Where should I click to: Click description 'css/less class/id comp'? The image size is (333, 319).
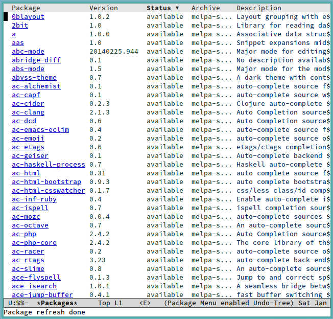pyautogui.click(x=281, y=190)
